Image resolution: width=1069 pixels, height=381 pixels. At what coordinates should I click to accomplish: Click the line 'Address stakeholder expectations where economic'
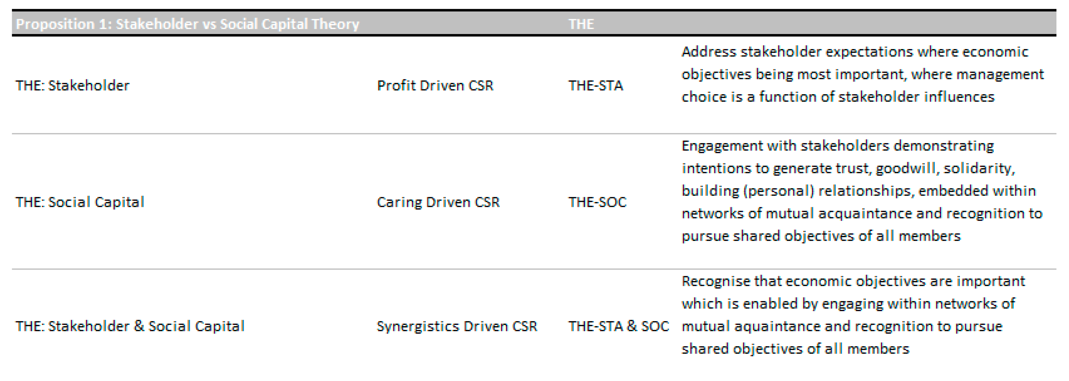click(855, 52)
